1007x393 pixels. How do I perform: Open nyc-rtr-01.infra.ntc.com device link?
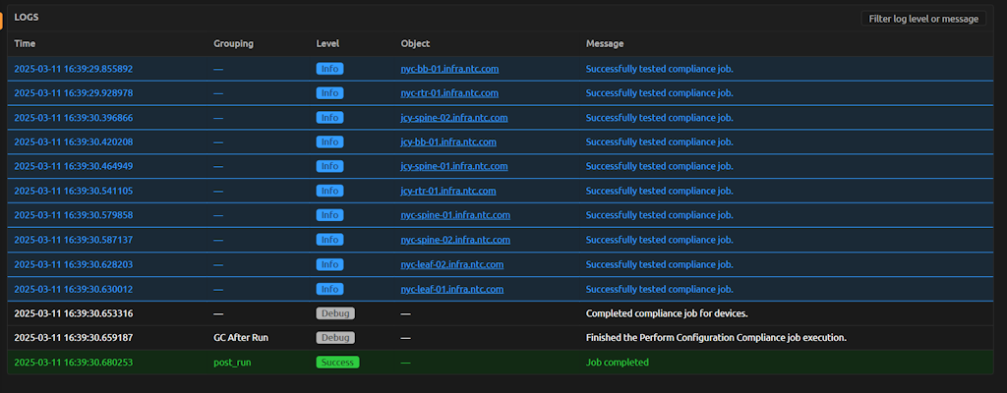point(449,93)
